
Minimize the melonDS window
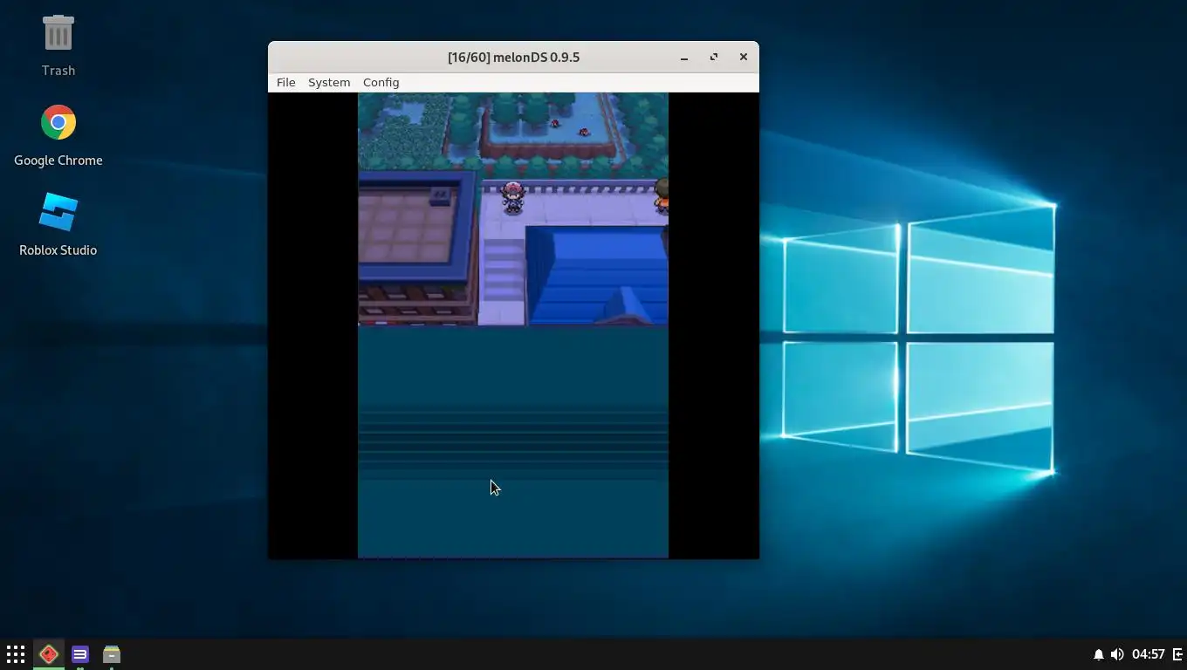[x=684, y=58]
